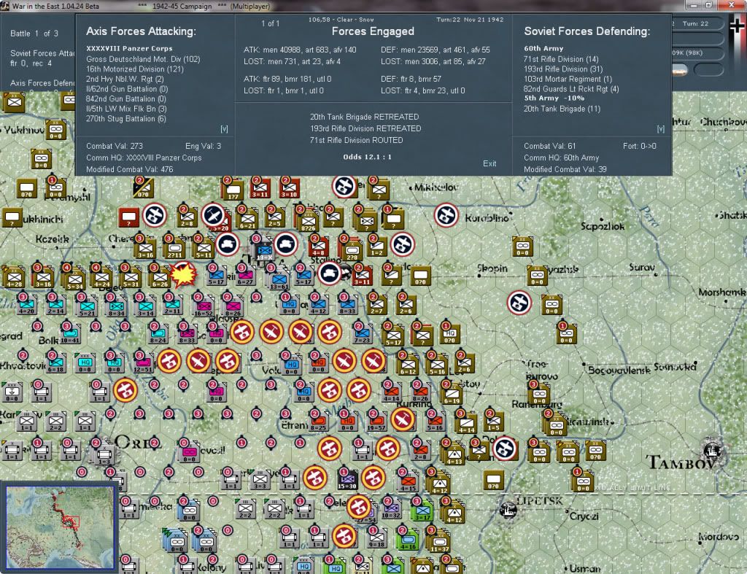The image size is (747, 574).
Task: Expand the Soviet Forces Defending list with [v]
Action: point(660,129)
